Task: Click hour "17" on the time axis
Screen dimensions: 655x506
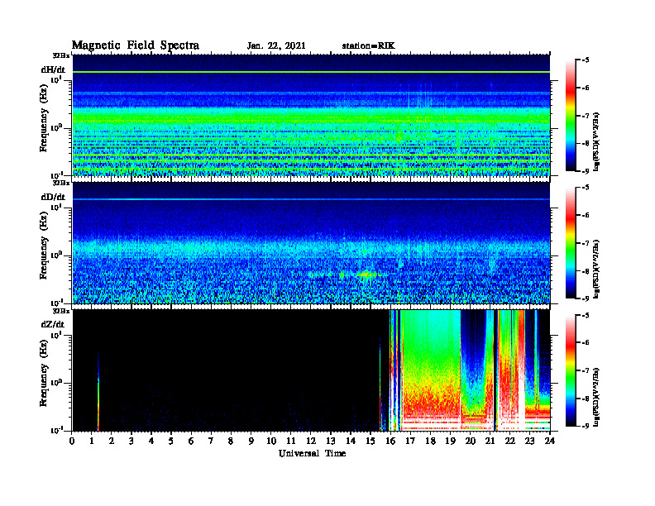Action: (410, 441)
